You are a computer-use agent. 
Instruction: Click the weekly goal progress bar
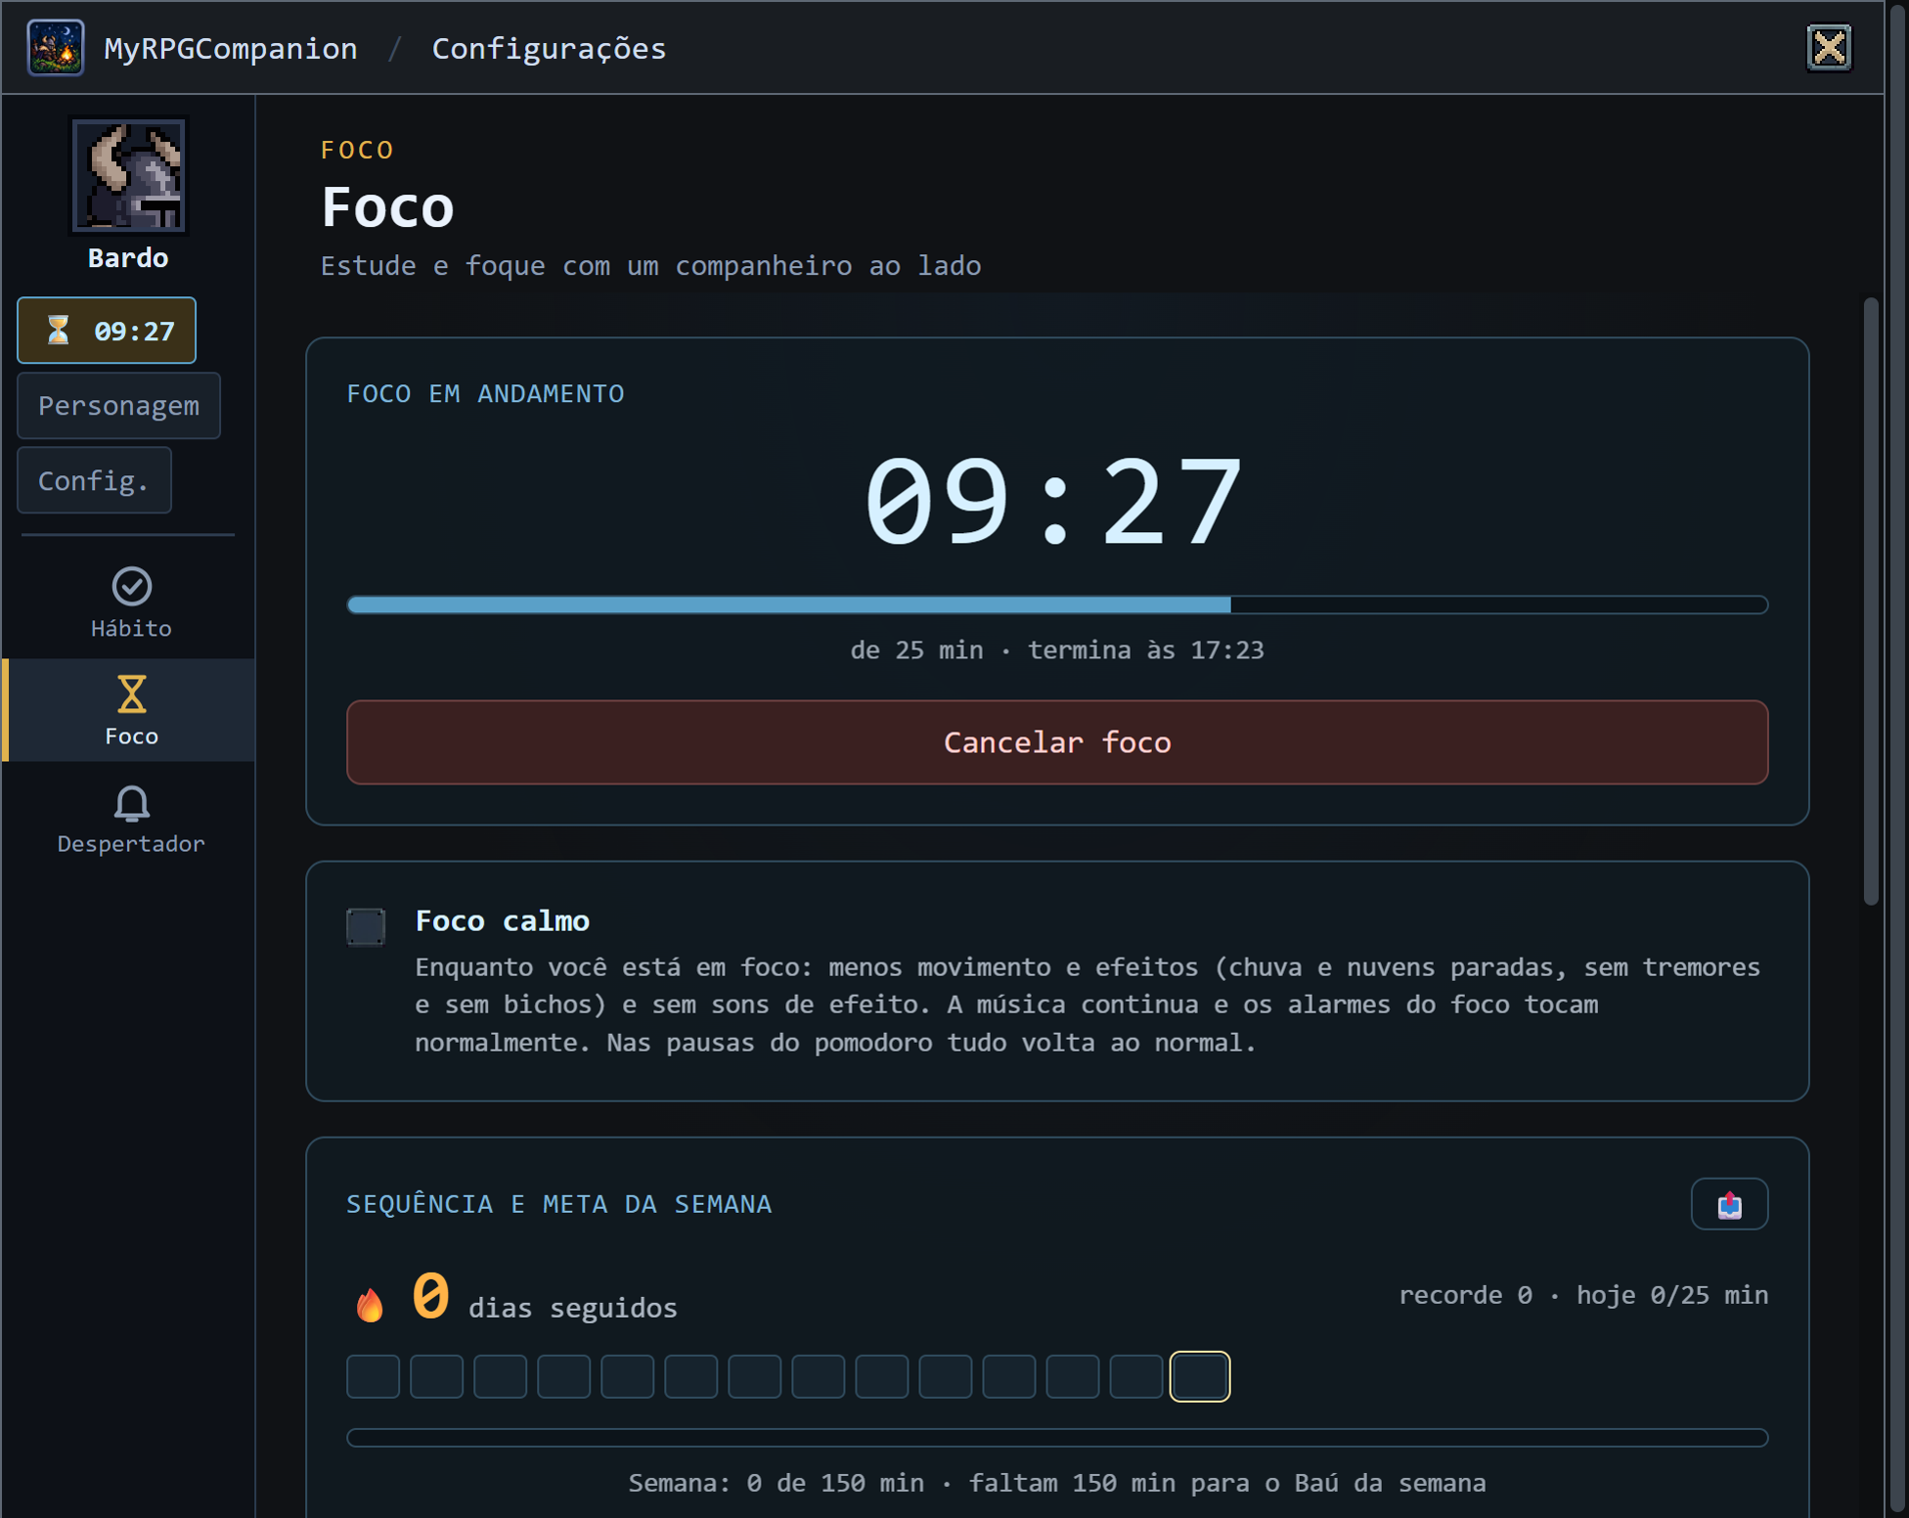pos(1057,1437)
